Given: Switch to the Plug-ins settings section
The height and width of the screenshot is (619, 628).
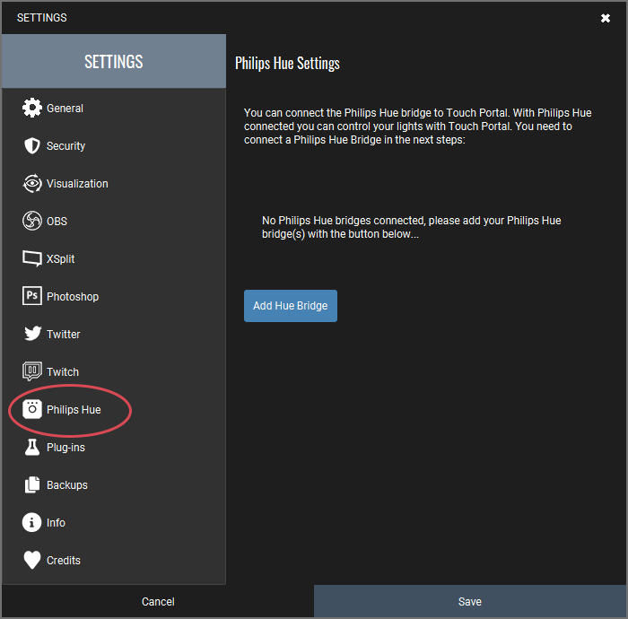Looking at the screenshot, I should [65, 448].
